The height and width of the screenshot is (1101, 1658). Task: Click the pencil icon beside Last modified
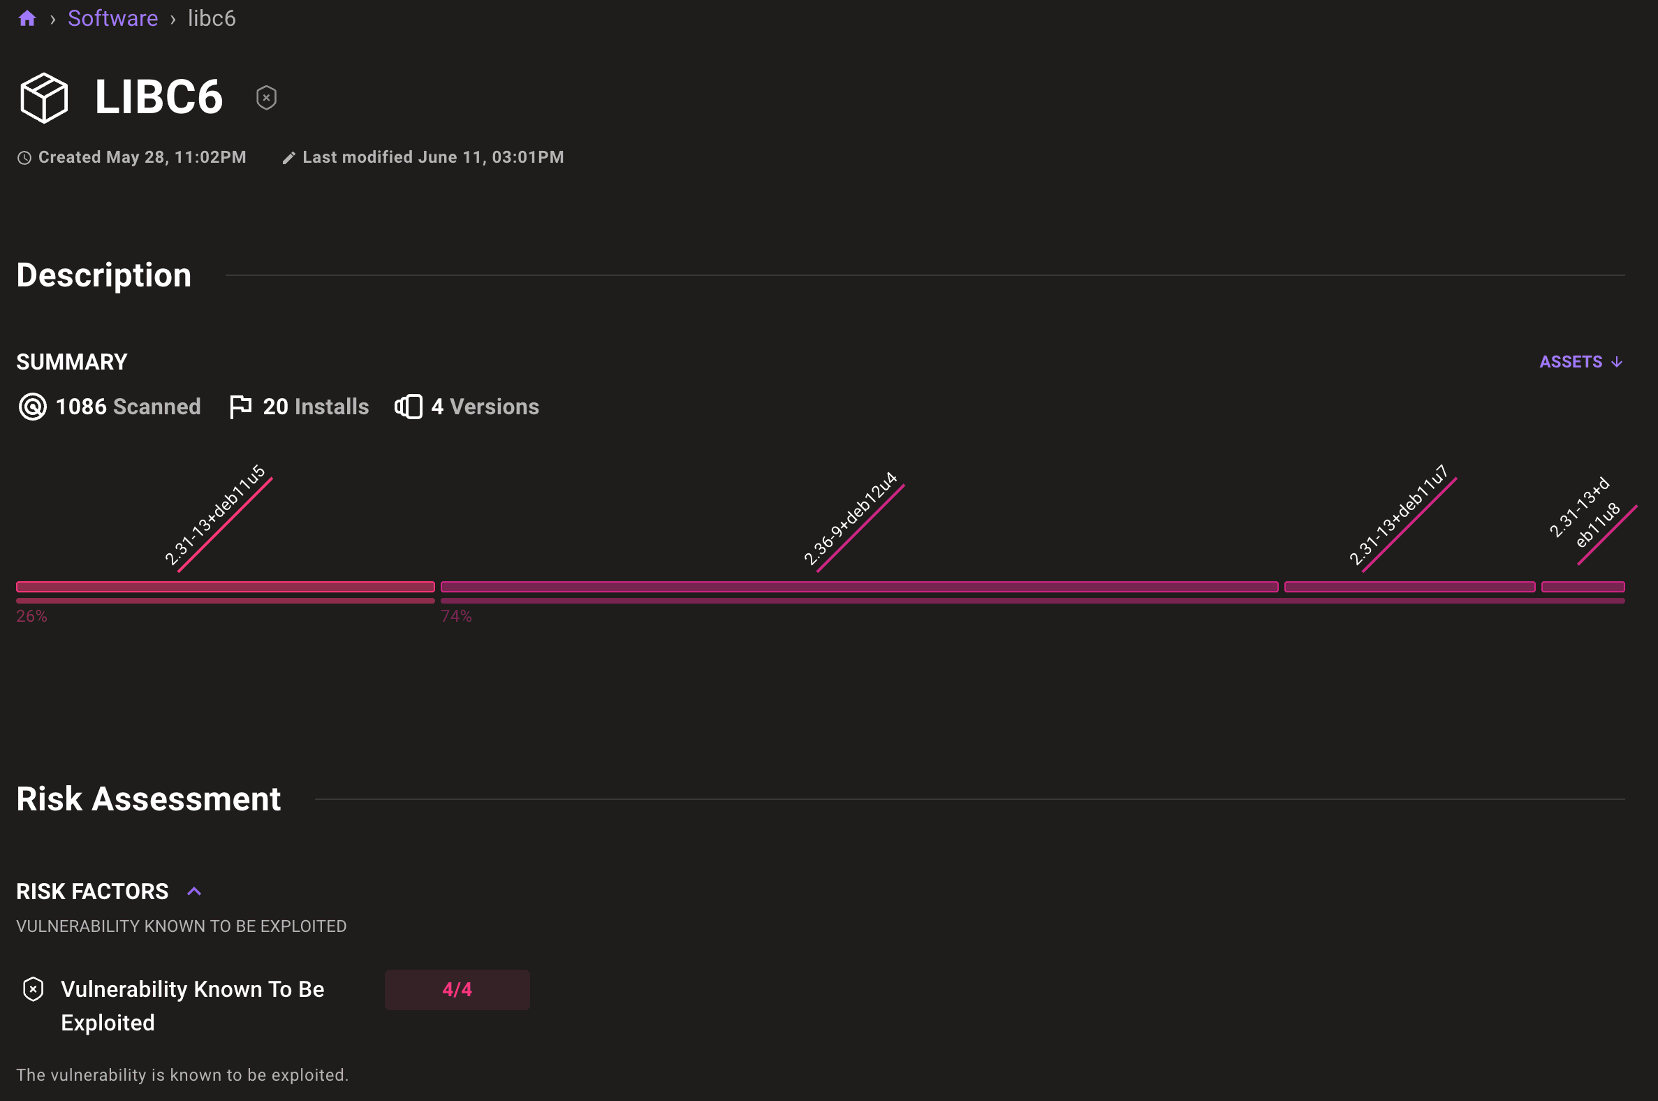pos(288,158)
